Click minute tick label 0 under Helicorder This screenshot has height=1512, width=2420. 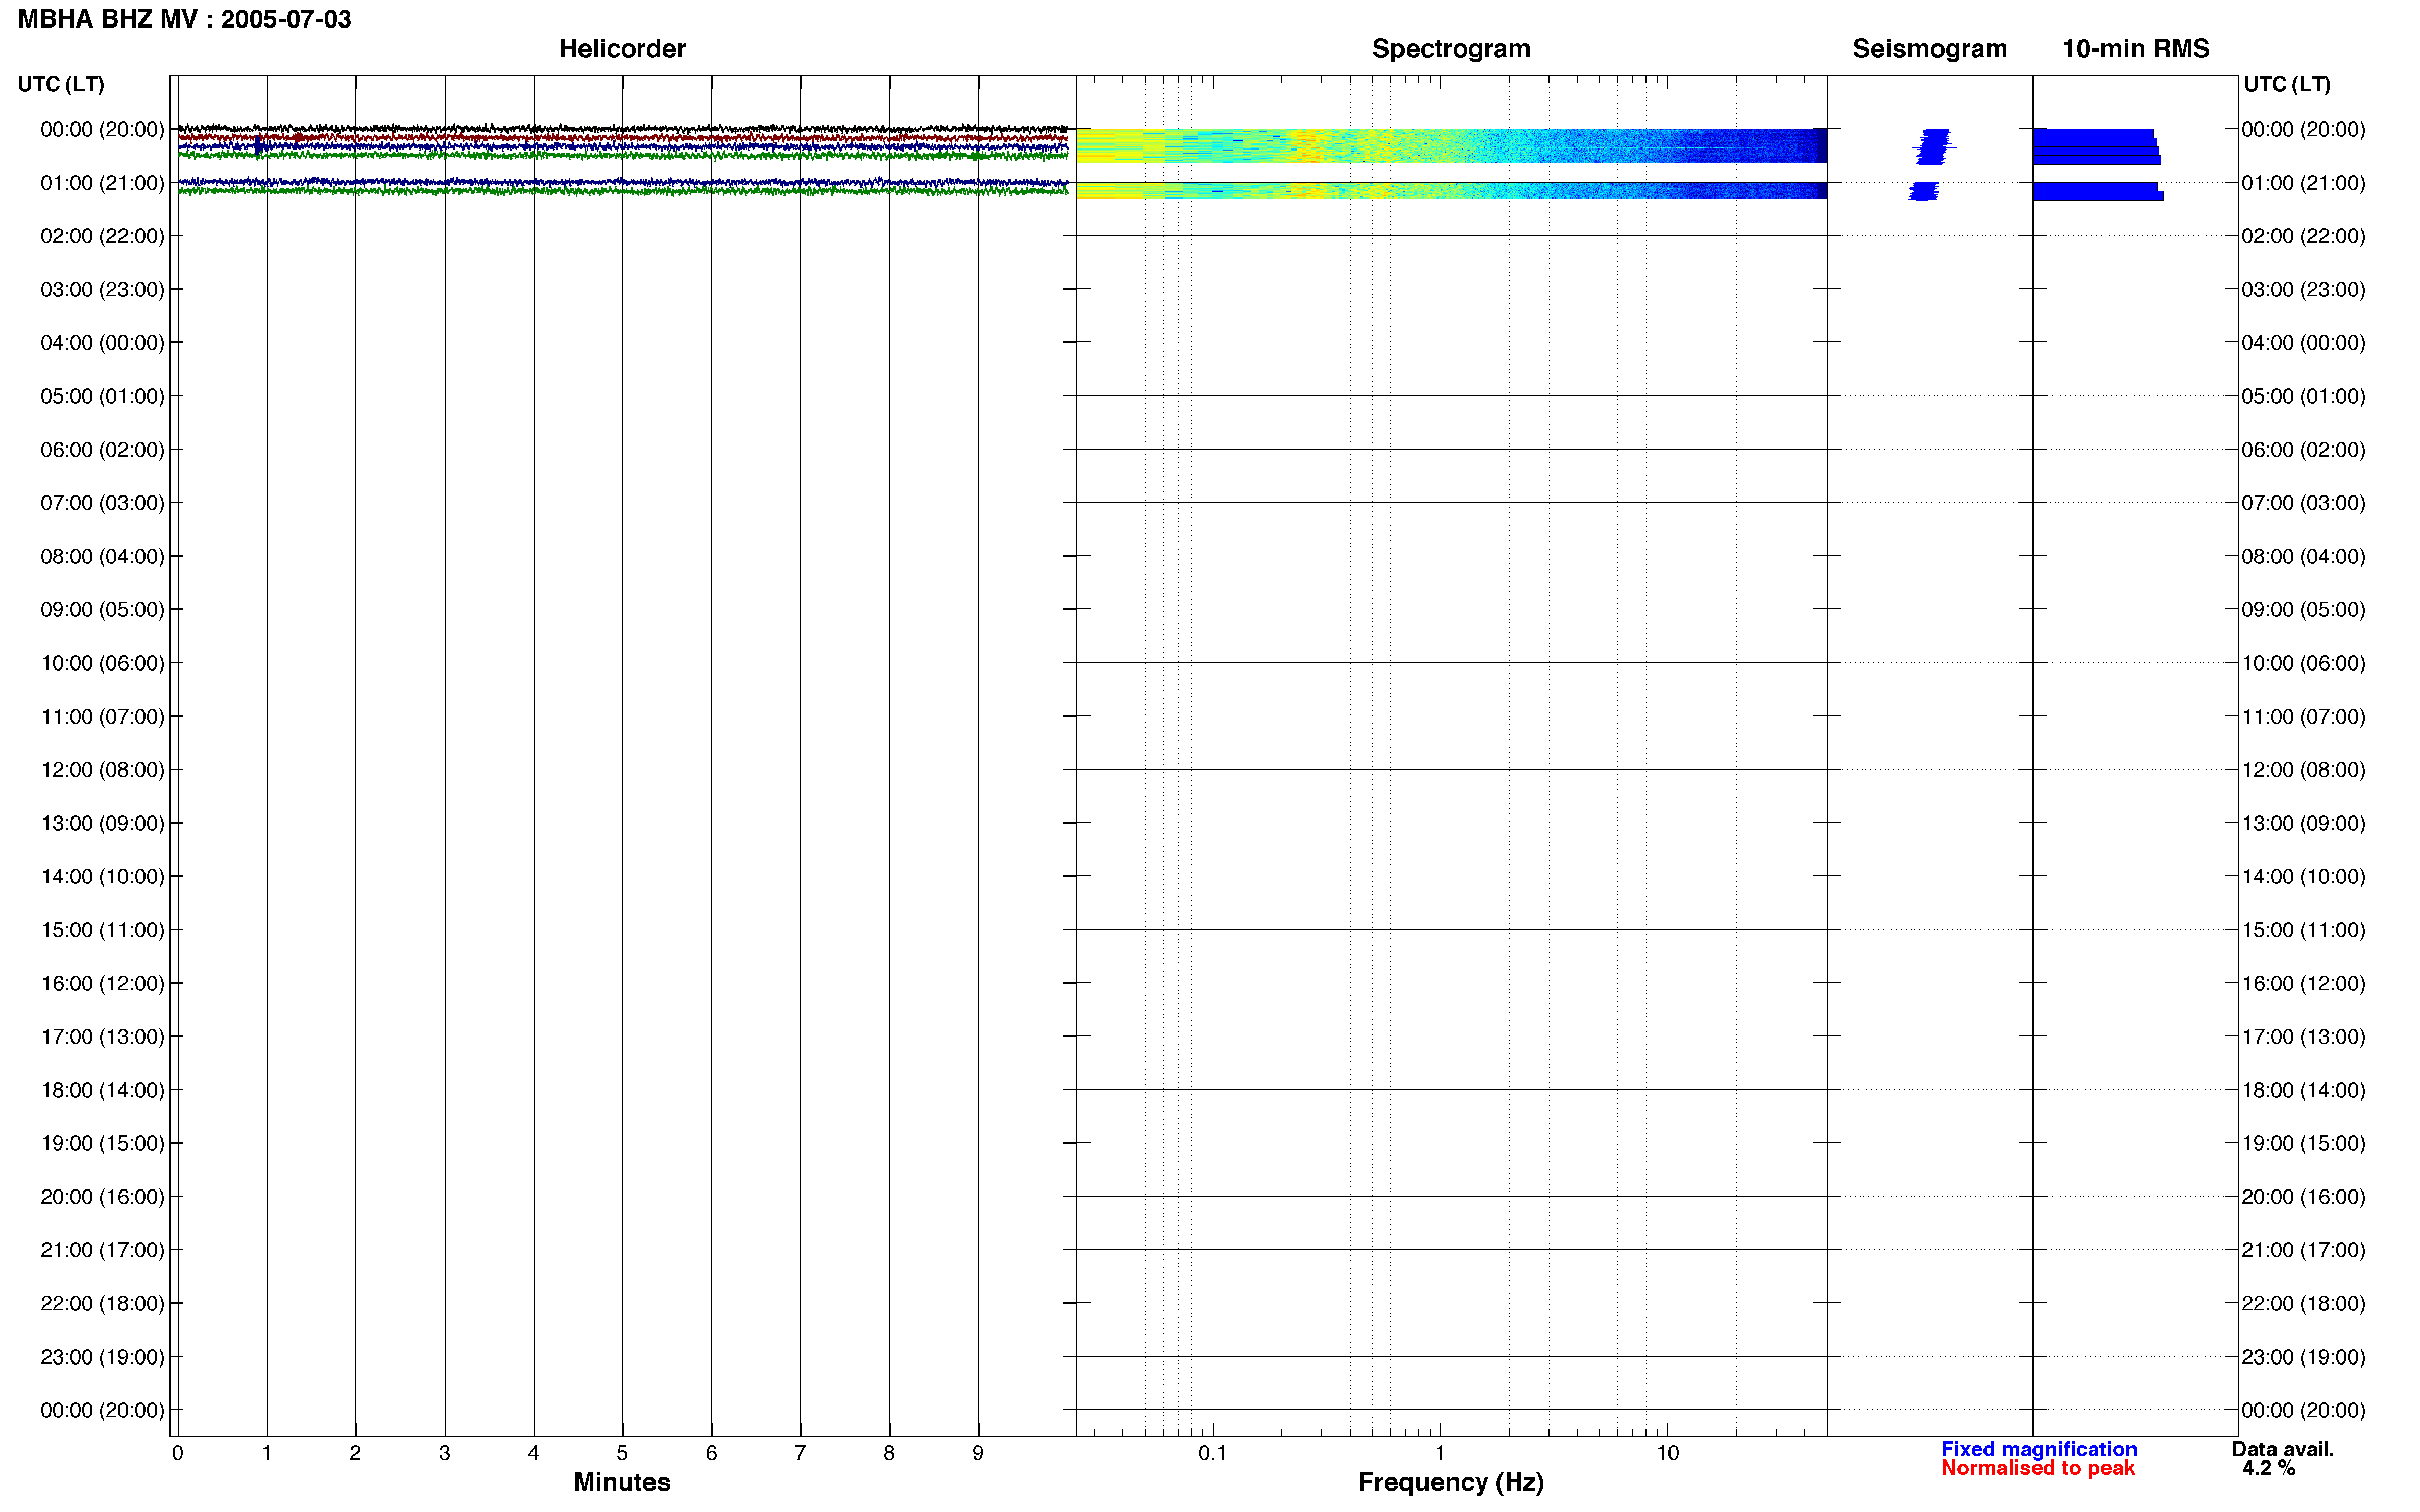click(x=177, y=1453)
